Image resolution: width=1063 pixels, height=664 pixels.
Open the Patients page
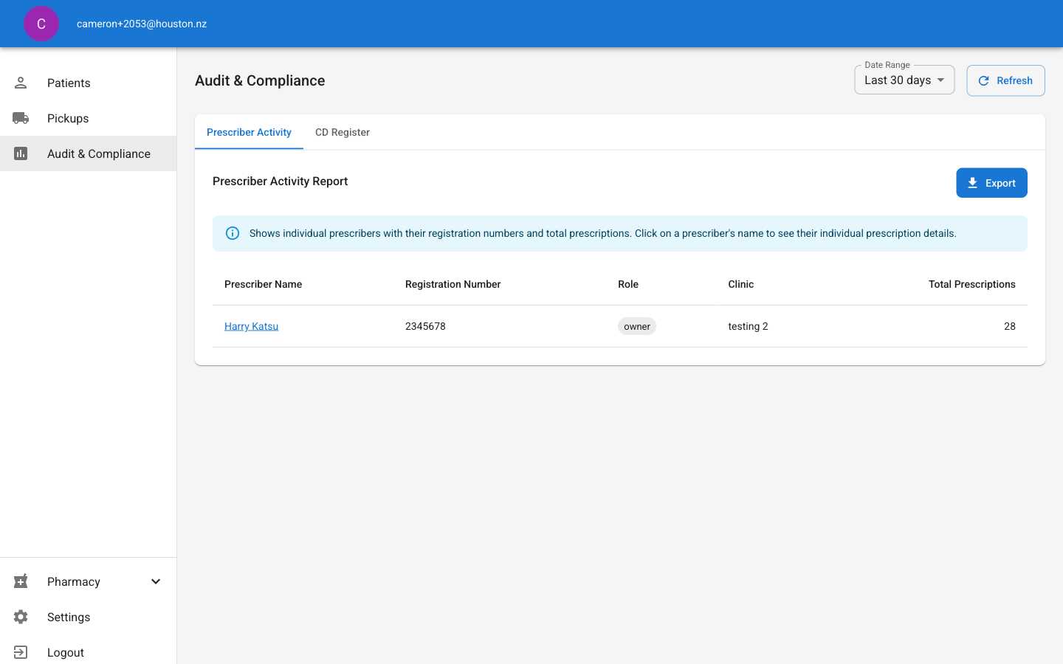(x=89, y=83)
